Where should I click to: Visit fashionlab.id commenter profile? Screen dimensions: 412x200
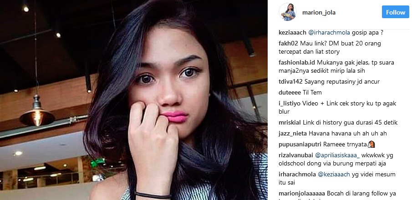[x=297, y=63]
